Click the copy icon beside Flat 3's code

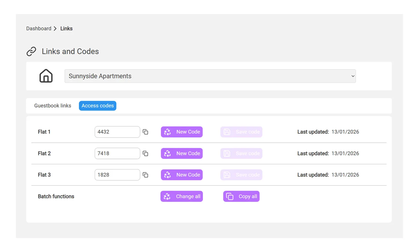[146, 175]
